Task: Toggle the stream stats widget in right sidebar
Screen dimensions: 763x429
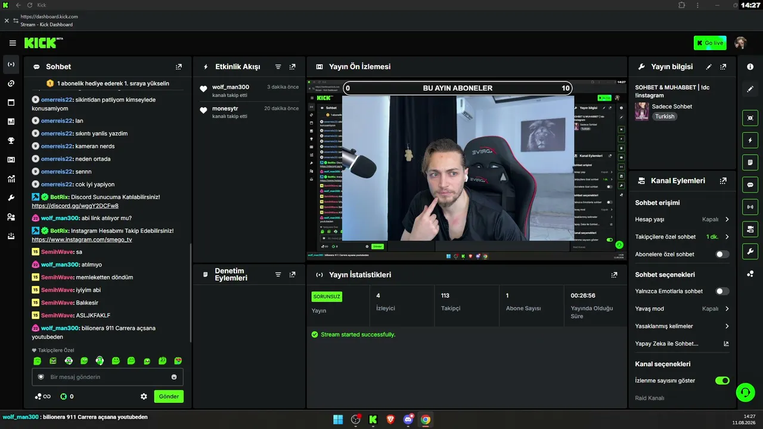Action: (x=750, y=207)
